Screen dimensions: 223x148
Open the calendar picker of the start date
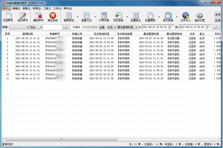[x=170, y=27]
